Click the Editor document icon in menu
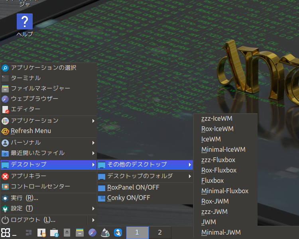The height and width of the screenshot is (239, 299). pos(5,110)
